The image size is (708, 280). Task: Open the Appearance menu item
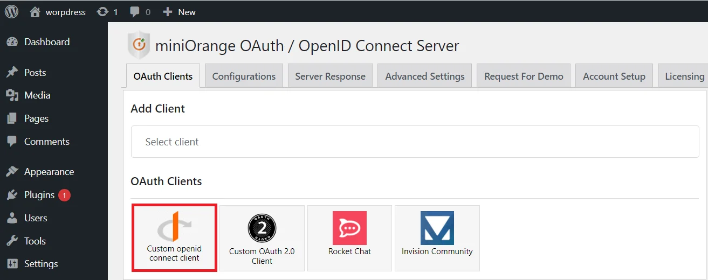click(49, 172)
